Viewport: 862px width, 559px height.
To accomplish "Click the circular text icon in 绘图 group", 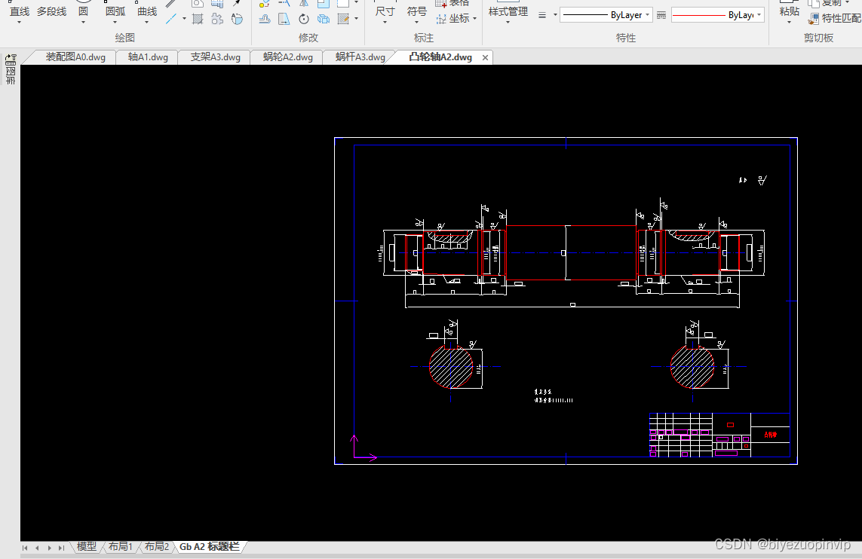I will 237,20.
